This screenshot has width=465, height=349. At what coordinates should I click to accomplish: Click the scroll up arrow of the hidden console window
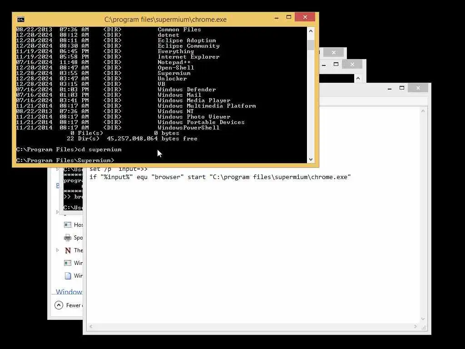358,78
